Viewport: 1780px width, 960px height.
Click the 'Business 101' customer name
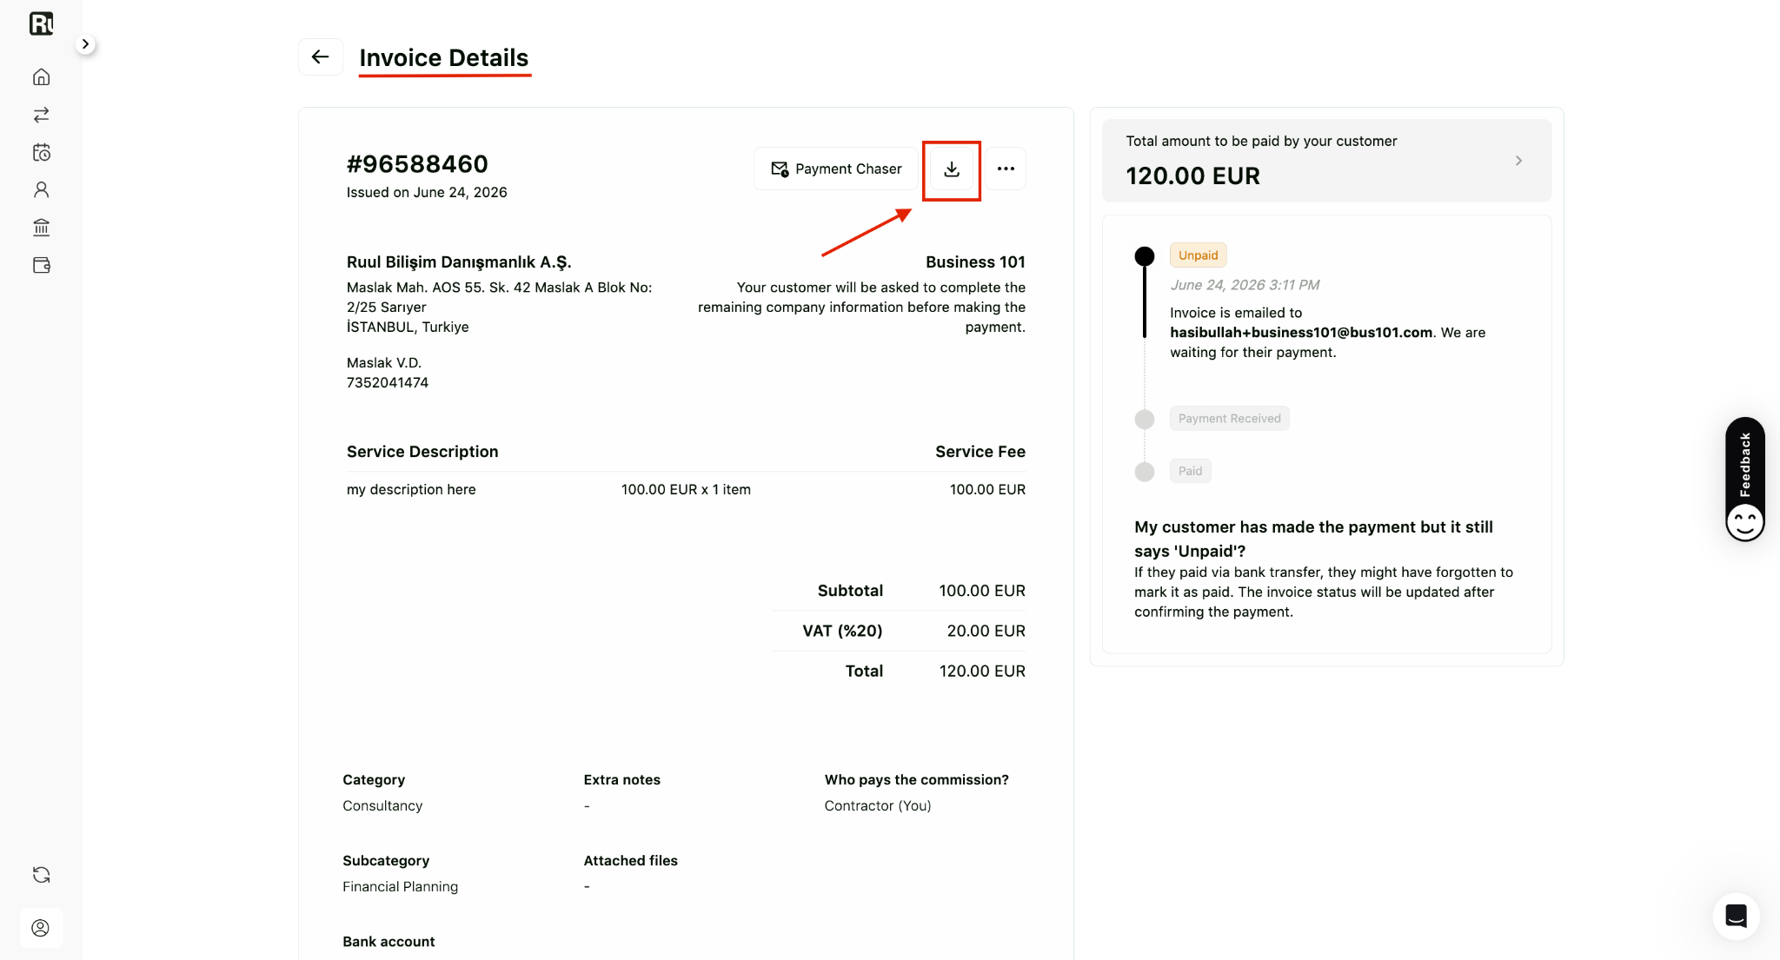[x=975, y=262]
